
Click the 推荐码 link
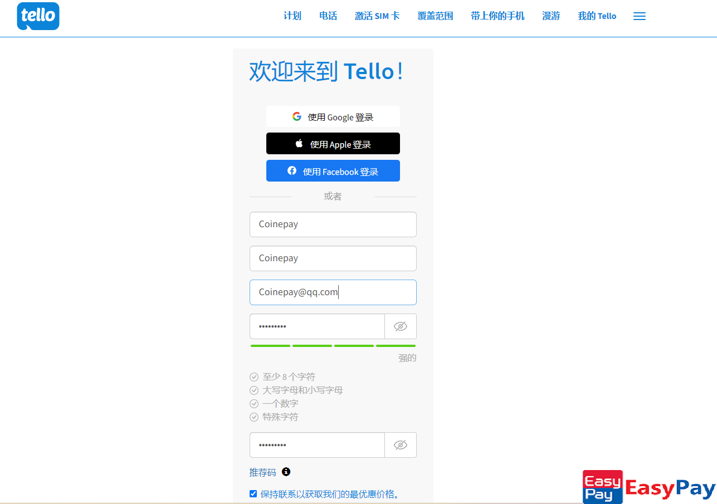pyautogui.click(x=263, y=472)
